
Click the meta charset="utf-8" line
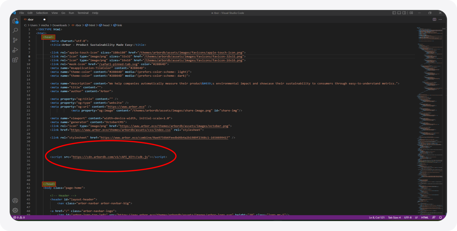coord(69,41)
